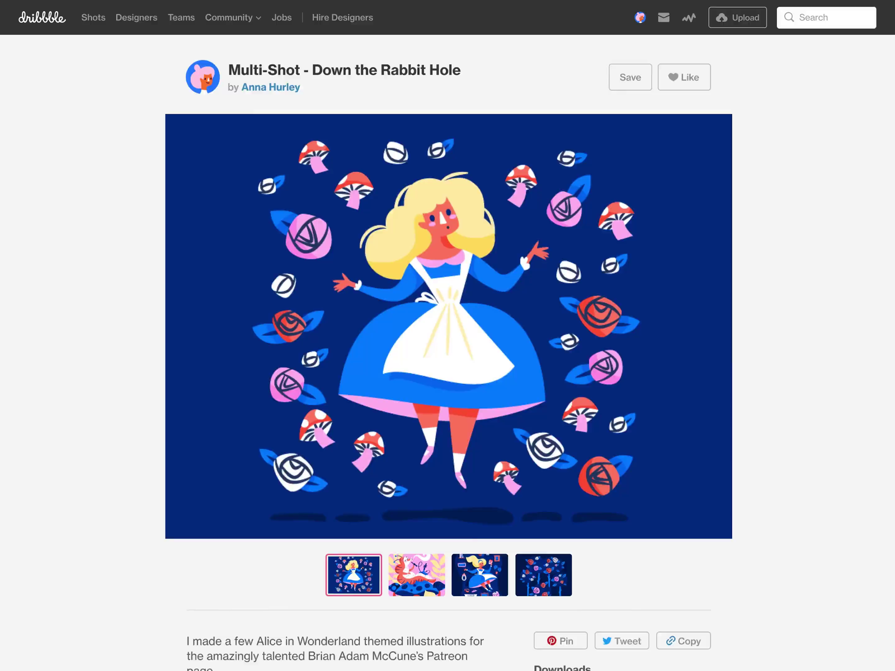
Task: Open your messages inbox envelope icon
Action: tap(663, 17)
